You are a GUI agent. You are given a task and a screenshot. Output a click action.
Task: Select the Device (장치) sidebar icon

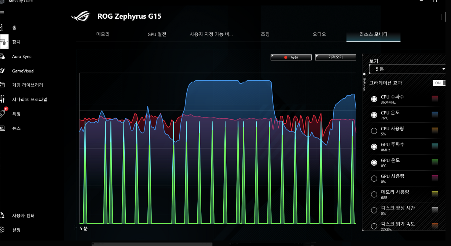(4, 42)
